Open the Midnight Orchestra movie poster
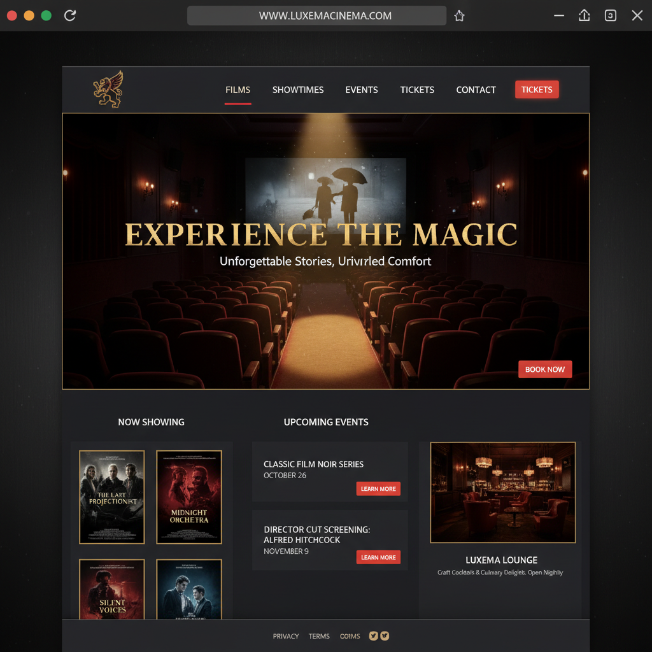This screenshot has width=652, height=652. coord(189,497)
